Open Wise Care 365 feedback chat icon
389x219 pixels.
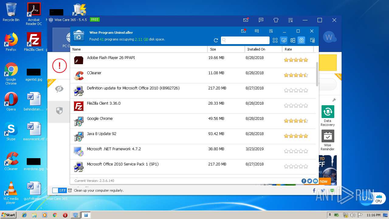click(261, 20)
